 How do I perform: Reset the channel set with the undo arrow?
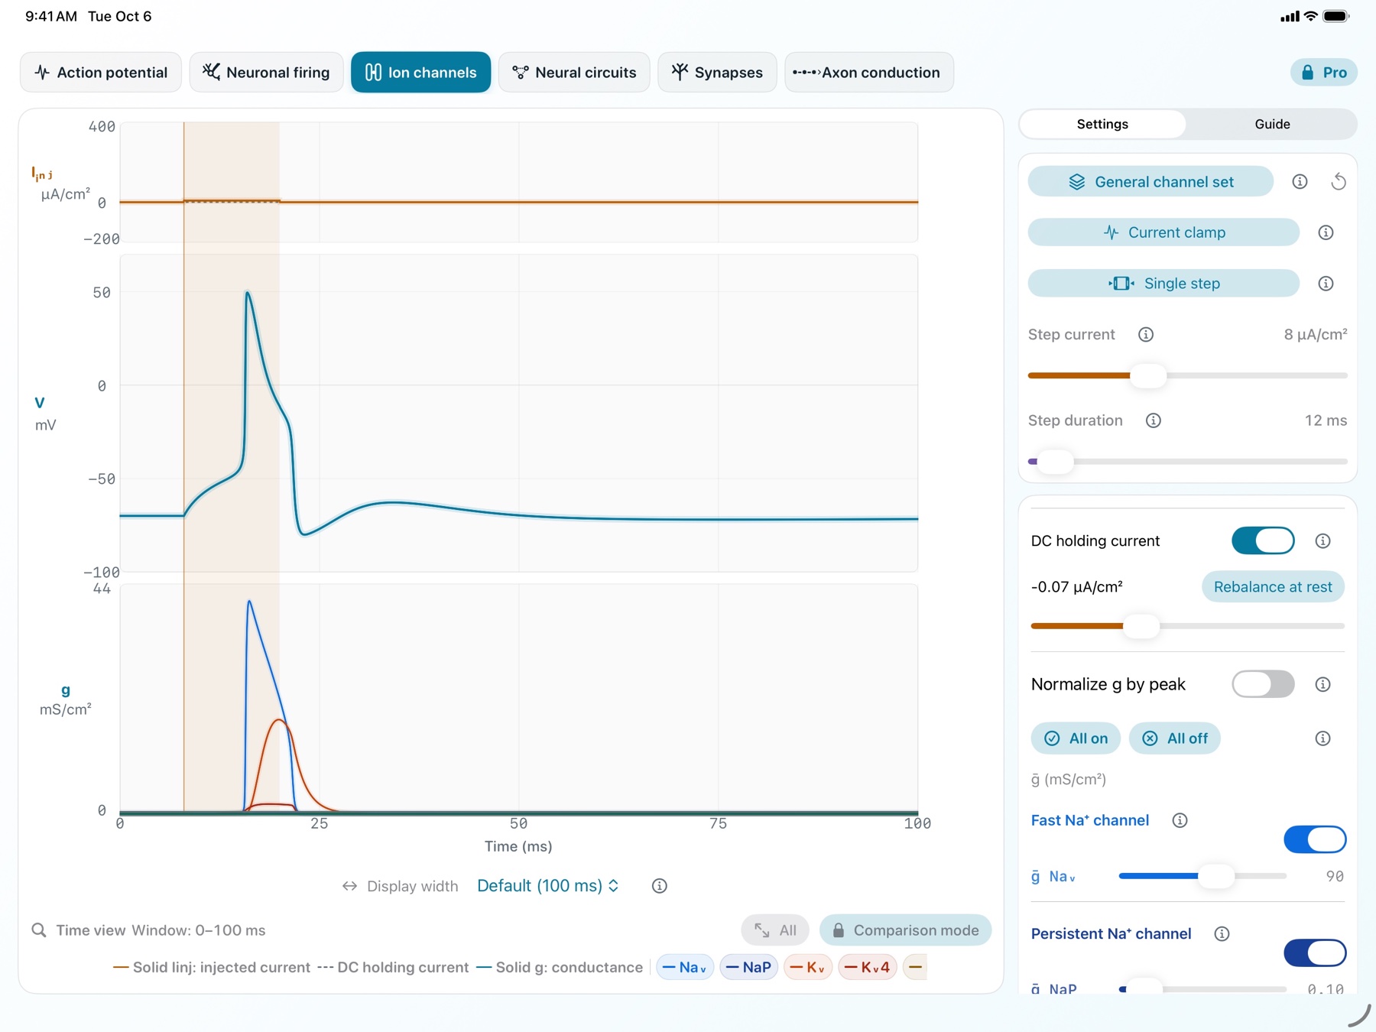[x=1338, y=182]
